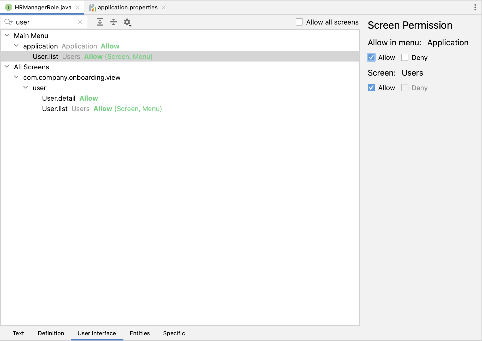Collapse the com.company.onboarding.view package node
The image size is (482, 341).
pos(16,77)
